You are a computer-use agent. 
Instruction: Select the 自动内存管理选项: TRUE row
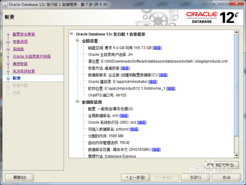[x=109, y=143]
